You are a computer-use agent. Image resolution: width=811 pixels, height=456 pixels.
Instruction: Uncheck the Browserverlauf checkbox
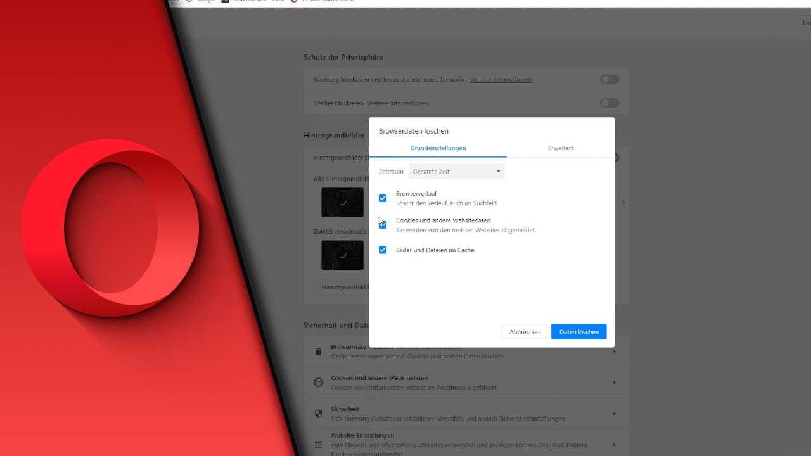pyautogui.click(x=383, y=198)
